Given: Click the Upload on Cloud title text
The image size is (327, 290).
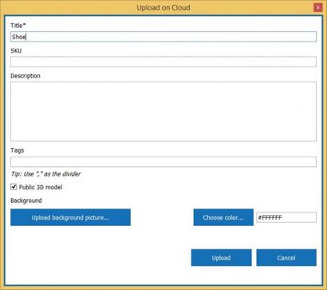Looking at the screenshot, I should click(x=163, y=8).
